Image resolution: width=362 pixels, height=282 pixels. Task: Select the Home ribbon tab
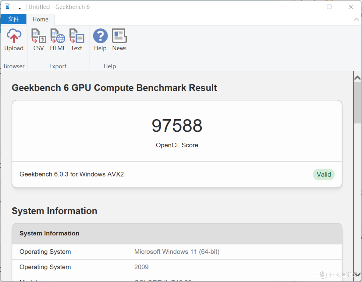coord(41,19)
